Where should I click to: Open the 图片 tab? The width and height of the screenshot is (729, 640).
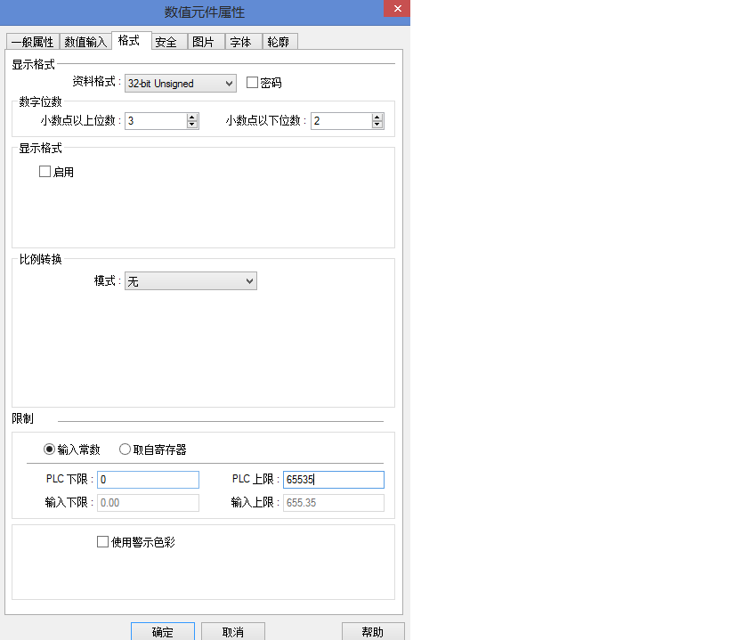[203, 42]
